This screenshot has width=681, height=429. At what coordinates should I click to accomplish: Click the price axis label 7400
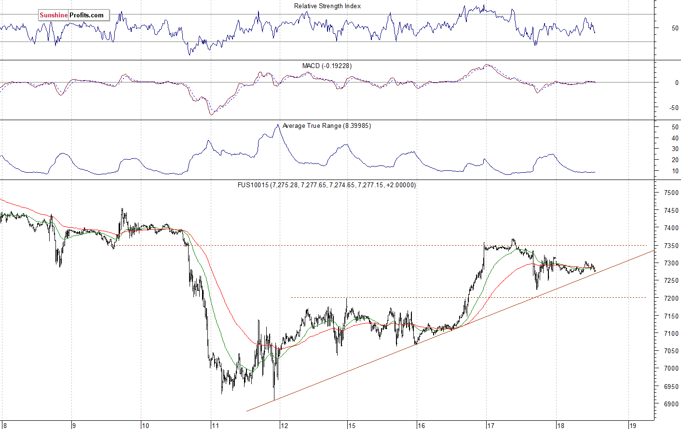(671, 228)
